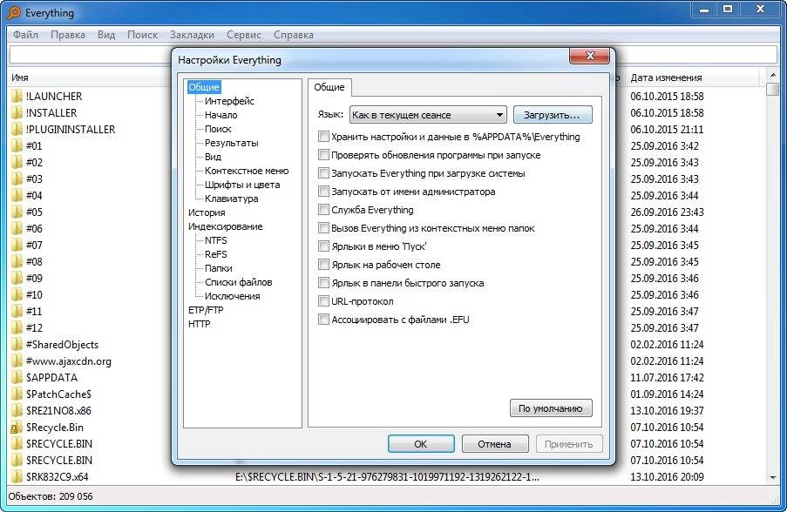
Task: Select Поиск in the settings tree
Action: [x=218, y=129]
